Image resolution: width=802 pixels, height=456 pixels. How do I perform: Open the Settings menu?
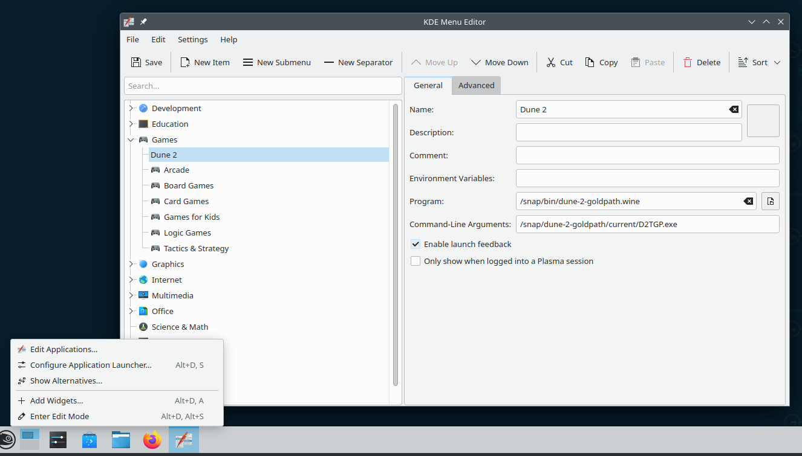point(192,39)
